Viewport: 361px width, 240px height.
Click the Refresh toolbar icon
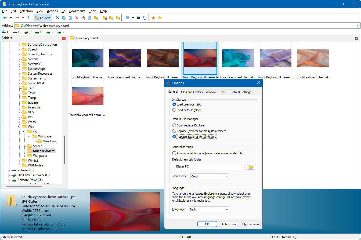[x=145, y=18]
